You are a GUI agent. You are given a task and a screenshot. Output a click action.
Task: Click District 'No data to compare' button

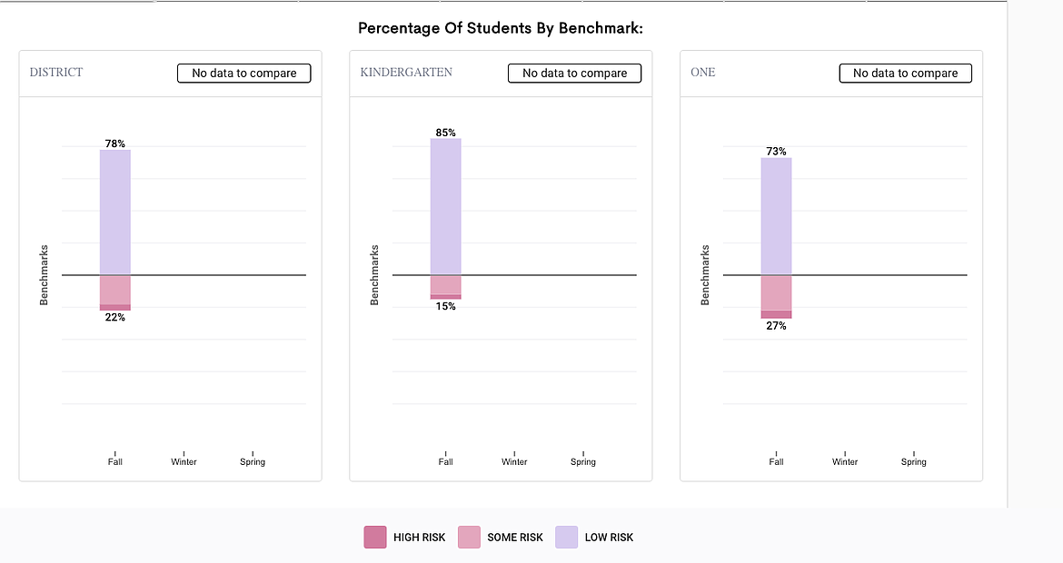[243, 74]
